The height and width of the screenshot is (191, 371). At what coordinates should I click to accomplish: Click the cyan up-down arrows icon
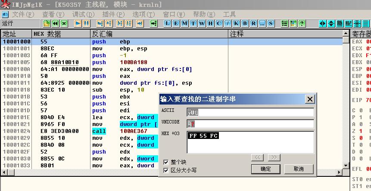coord(331,23)
